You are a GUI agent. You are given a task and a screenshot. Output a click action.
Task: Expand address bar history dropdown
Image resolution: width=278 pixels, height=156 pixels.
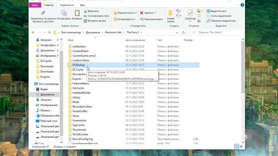coord(177,32)
